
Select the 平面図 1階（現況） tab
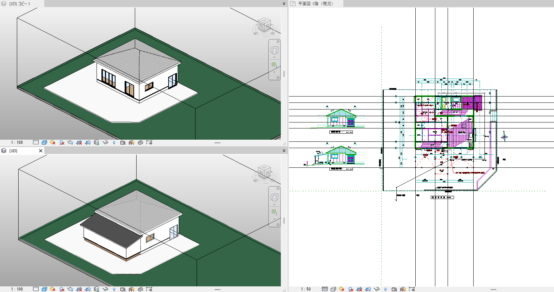click(x=316, y=4)
